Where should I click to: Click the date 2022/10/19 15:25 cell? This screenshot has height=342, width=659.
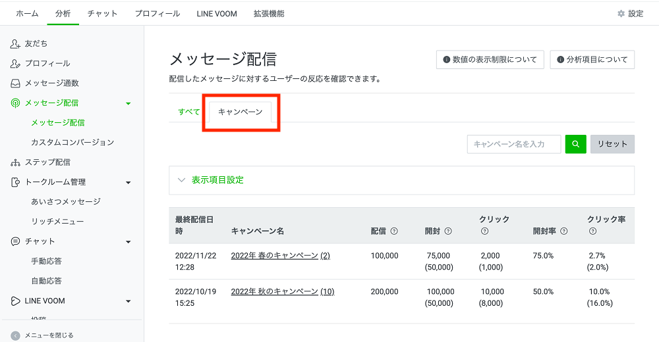tap(196, 297)
